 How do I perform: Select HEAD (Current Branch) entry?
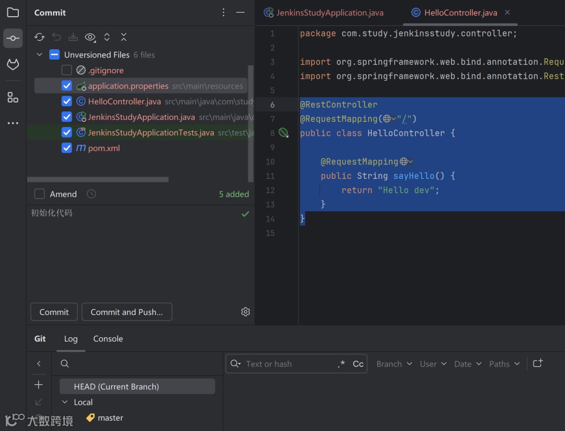click(137, 387)
